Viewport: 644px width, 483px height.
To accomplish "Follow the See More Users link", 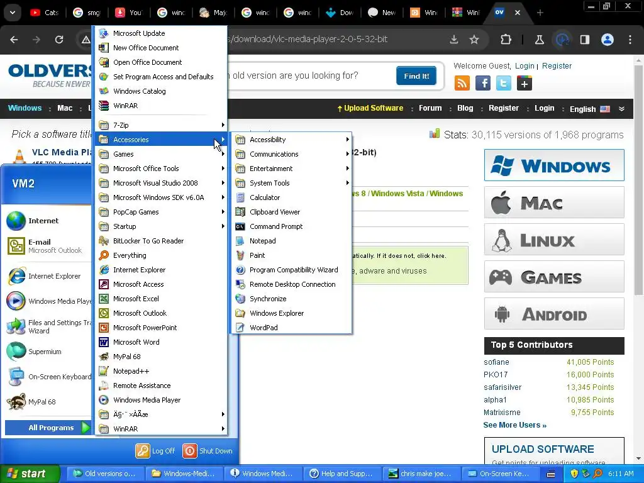I will (514, 425).
